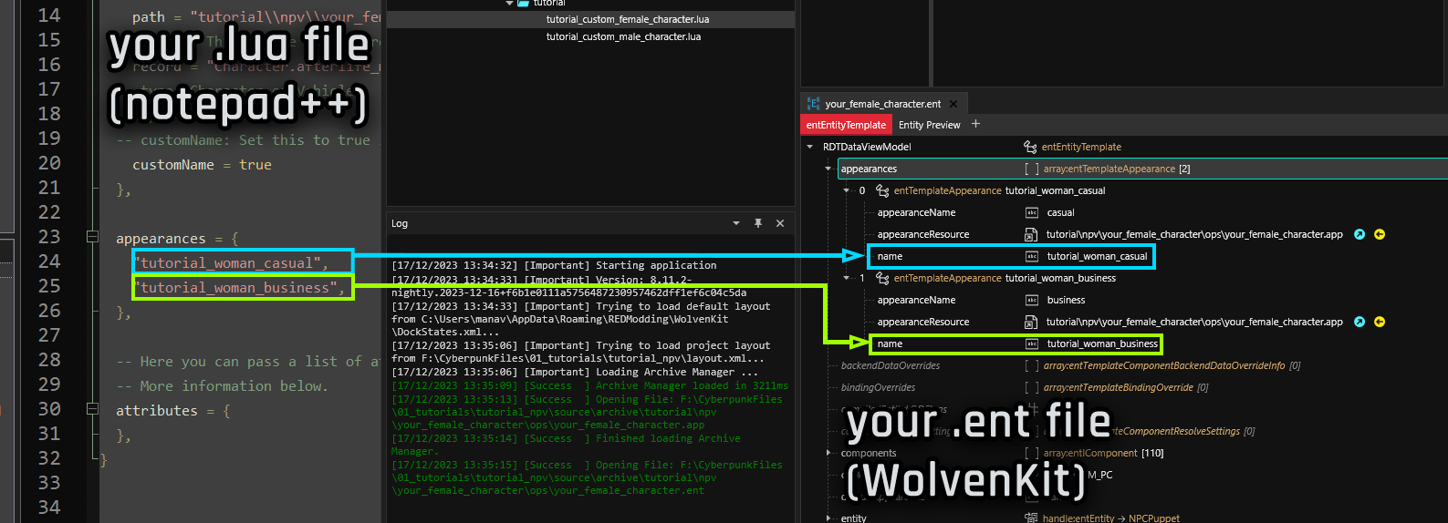Click the plus icon next to the Entity Preview tab
Image resolution: width=1448 pixels, height=523 pixels.
click(x=975, y=124)
